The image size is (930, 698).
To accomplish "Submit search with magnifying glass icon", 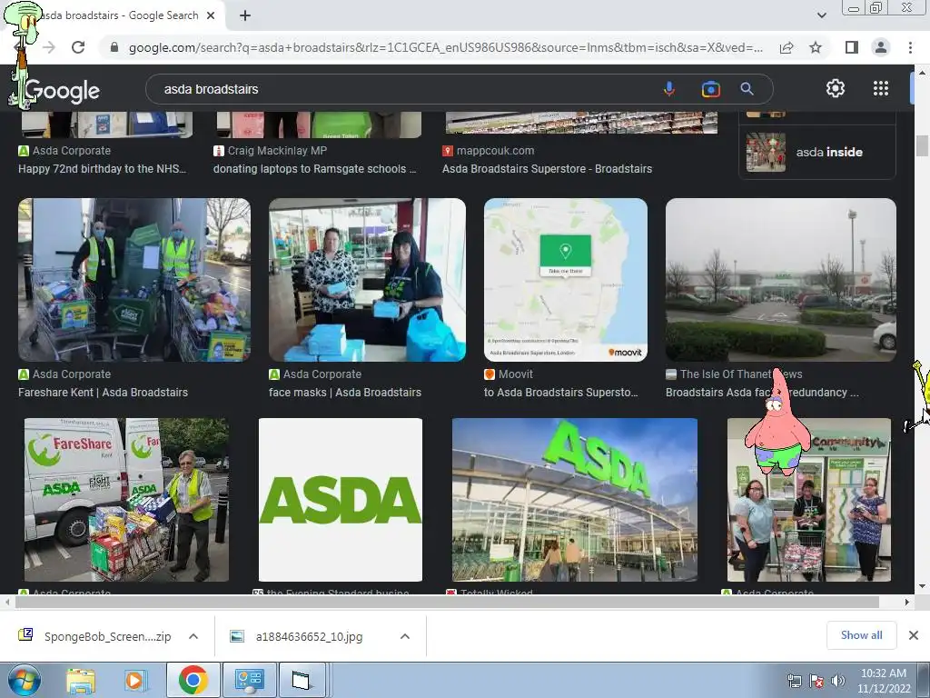I will coord(747,89).
